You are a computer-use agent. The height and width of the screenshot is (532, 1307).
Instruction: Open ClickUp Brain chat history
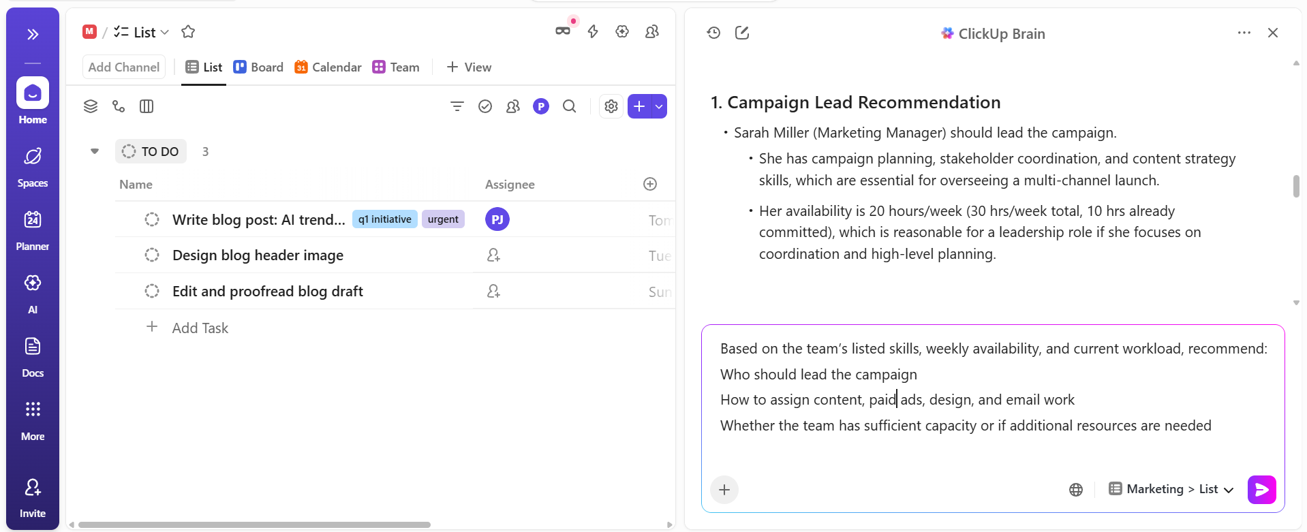pyautogui.click(x=713, y=33)
